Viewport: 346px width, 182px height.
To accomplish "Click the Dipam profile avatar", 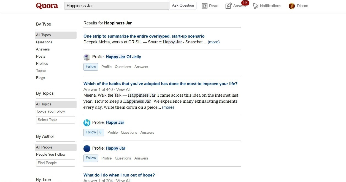I will point(292,6).
